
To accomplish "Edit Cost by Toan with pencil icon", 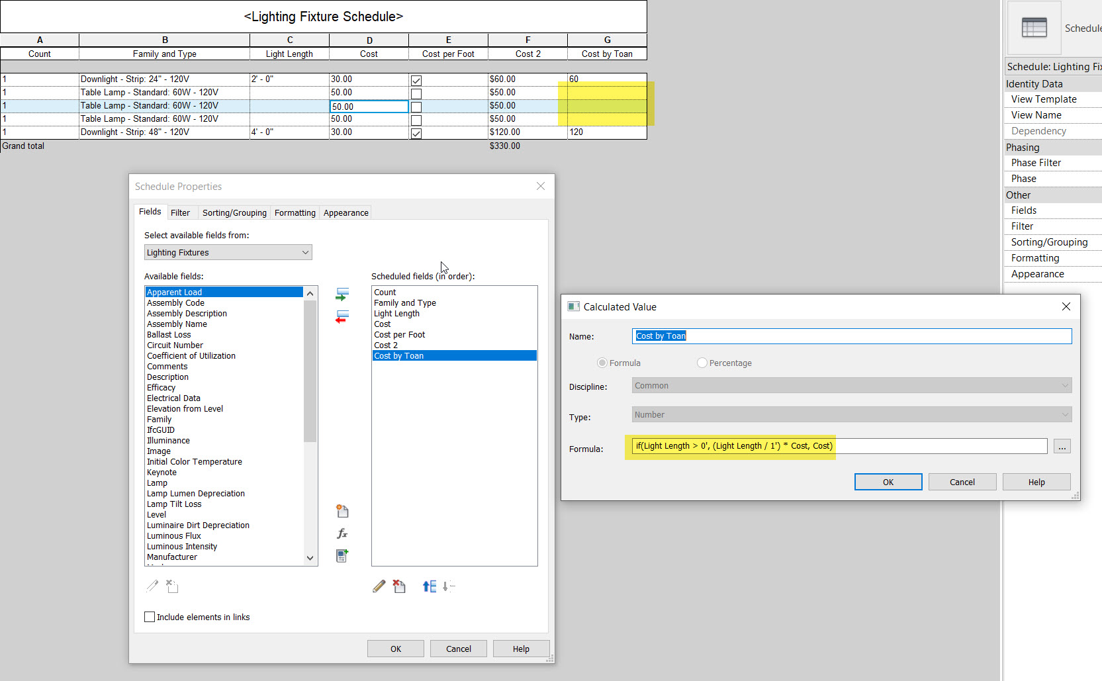I will [x=379, y=585].
